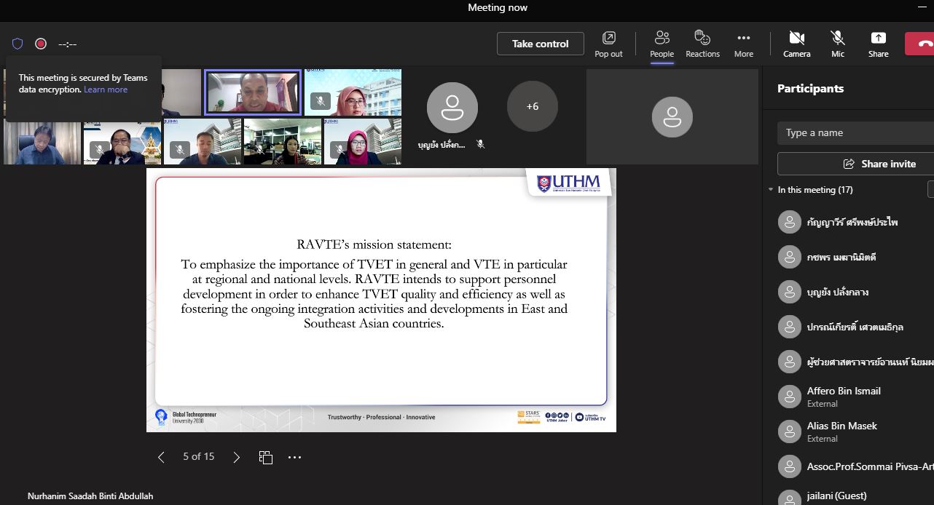Open slide more options ellipsis
Screen dimensions: 934x505
[294, 457]
